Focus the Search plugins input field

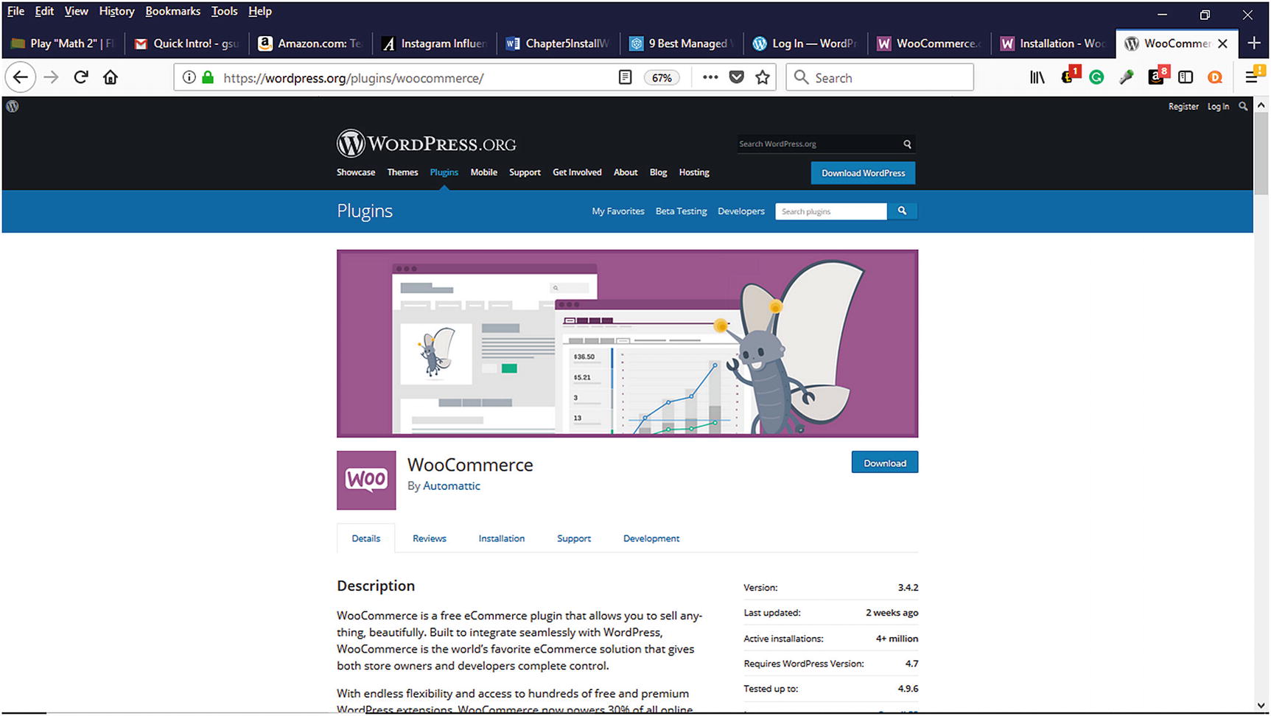[x=831, y=211]
